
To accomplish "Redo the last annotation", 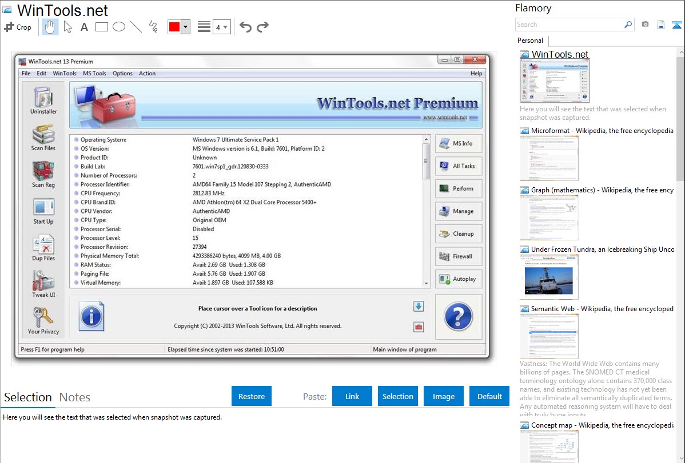I will (x=262, y=27).
